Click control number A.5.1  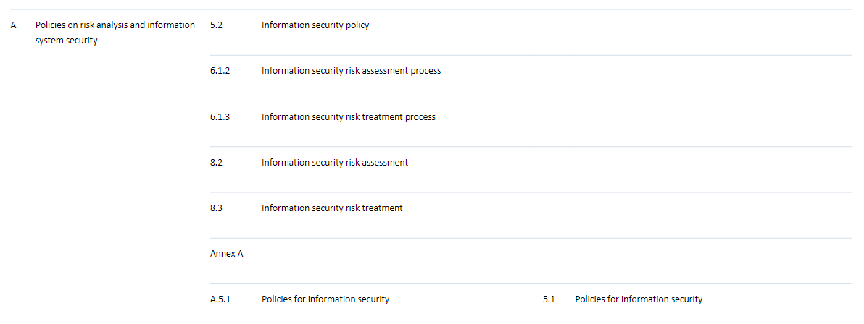point(220,300)
